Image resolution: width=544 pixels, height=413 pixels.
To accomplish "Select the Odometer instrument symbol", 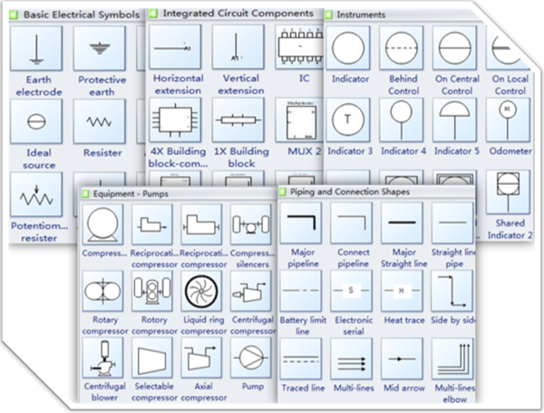I will (508, 120).
